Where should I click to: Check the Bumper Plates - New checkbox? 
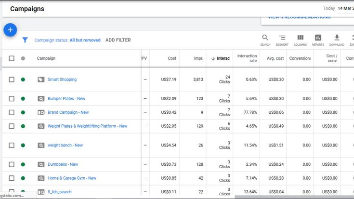12,99
